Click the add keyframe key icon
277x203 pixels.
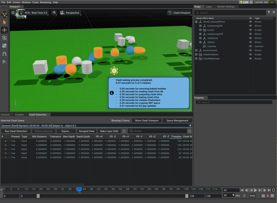244,196
